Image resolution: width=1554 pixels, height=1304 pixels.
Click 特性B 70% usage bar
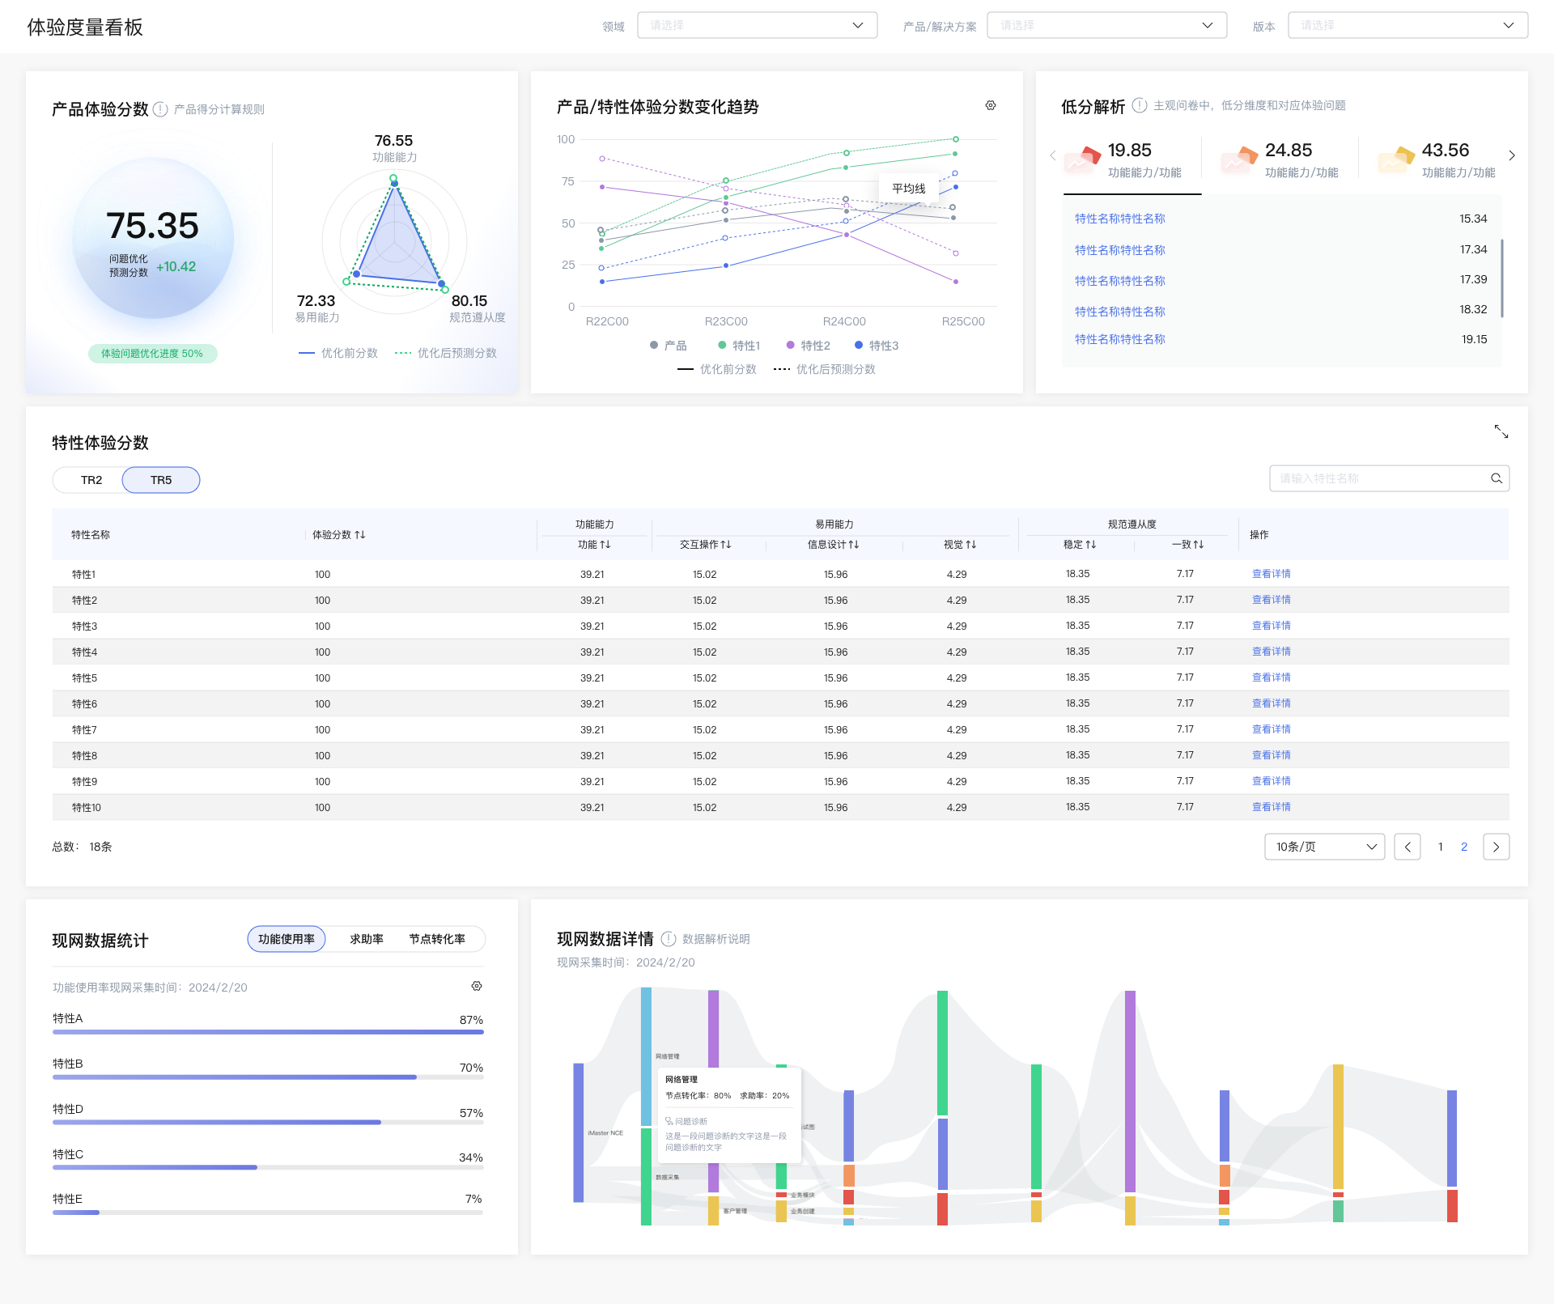(x=268, y=1077)
